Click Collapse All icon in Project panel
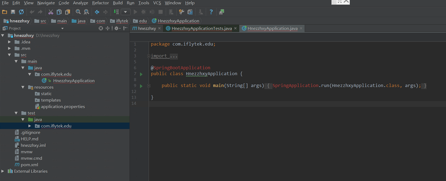Image resolution: width=446 pixels, height=181 pixels. coord(107,28)
